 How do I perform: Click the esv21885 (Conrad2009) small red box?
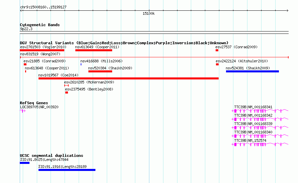point(25,64)
